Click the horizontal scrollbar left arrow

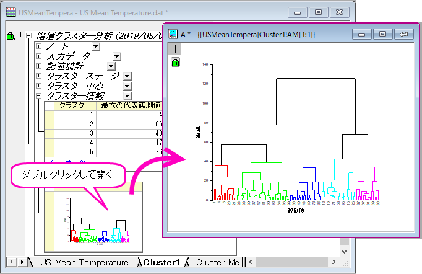(x=251, y=262)
